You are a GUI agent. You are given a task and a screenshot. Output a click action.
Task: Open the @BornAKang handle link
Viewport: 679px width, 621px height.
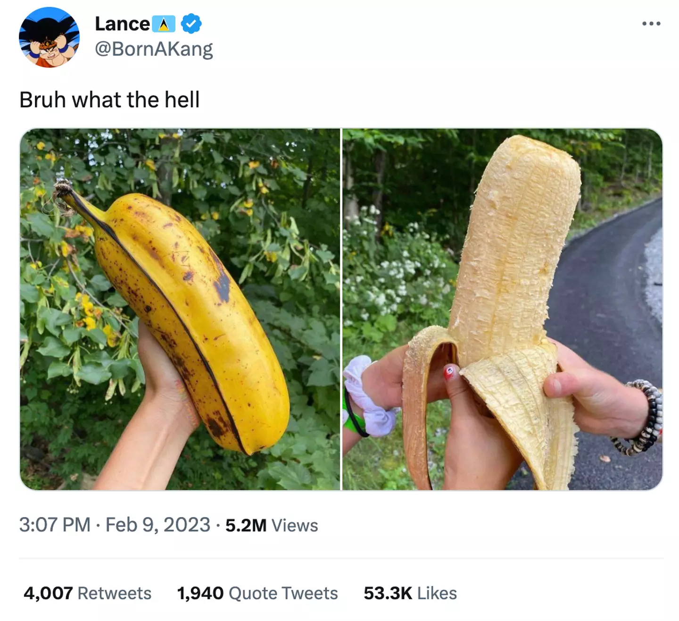pyautogui.click(x=154, y=49)
